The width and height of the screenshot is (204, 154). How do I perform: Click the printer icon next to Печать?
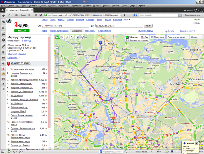click(166, 31)
